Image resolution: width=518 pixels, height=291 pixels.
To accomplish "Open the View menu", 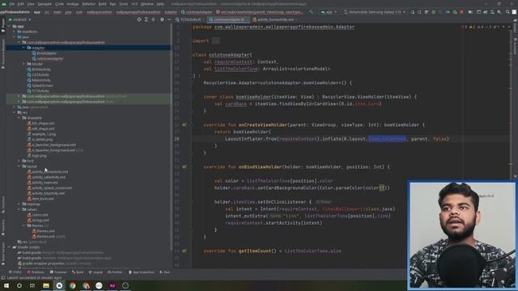I will [x=31, y=4].
